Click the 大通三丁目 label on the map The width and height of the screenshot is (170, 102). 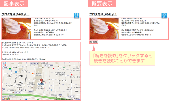(x=12, y=95)
